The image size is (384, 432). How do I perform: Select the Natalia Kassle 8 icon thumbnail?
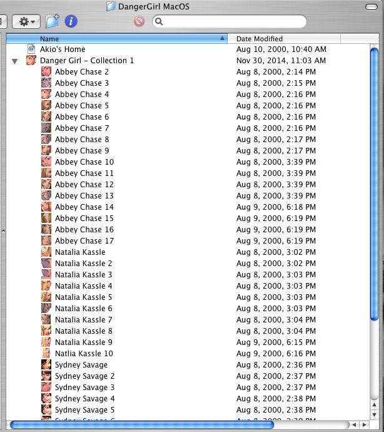46,331
